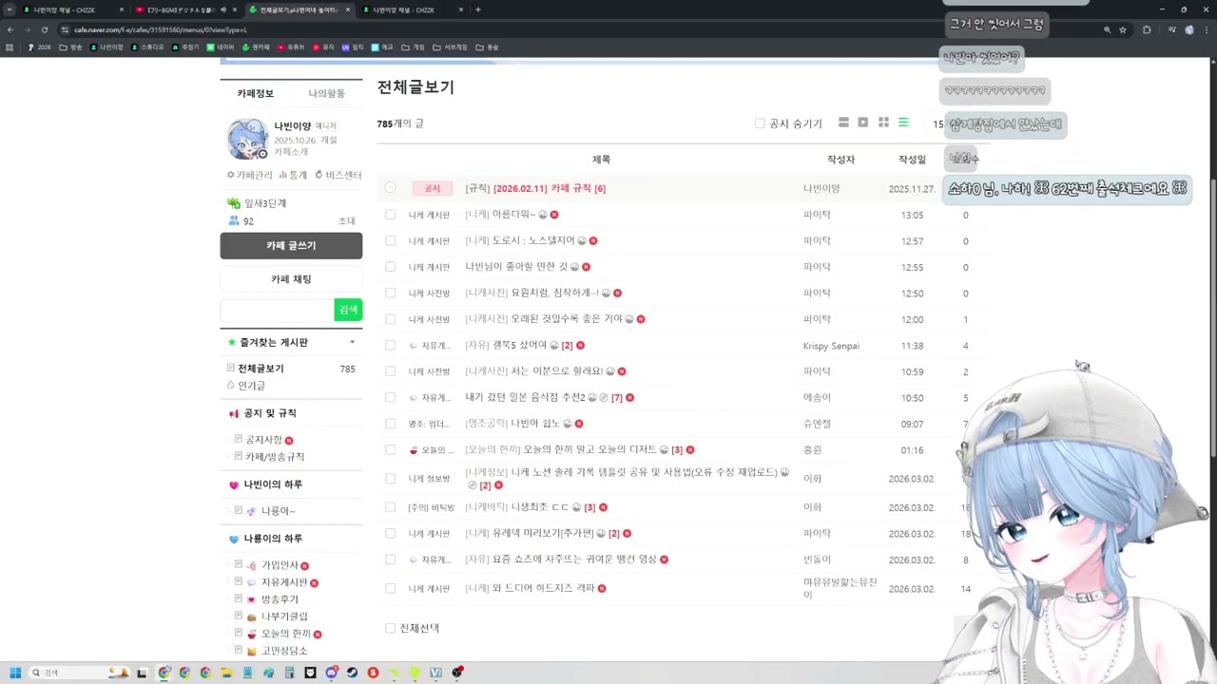Enable 공지 숨기기 checkbox
Image resolution: width=1217 pixels, height=684 pixels.
(x=760, y=123)
